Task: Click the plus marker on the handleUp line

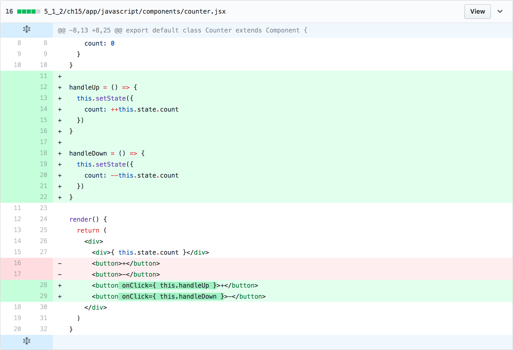Action: click(60, 87)
